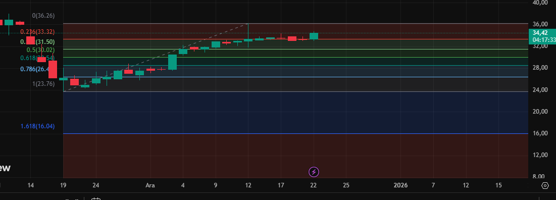The image size is (556, 200).
Task: Click price axis label 16,00
Action: coord(540,133)
